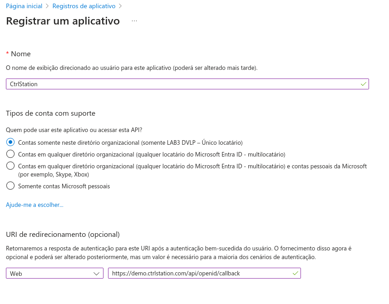Image resolution: width=389 pixels, height=304 pixels.
Task: Open the Ajude-me a escolher help link
Action: click(x=34, y=205)
